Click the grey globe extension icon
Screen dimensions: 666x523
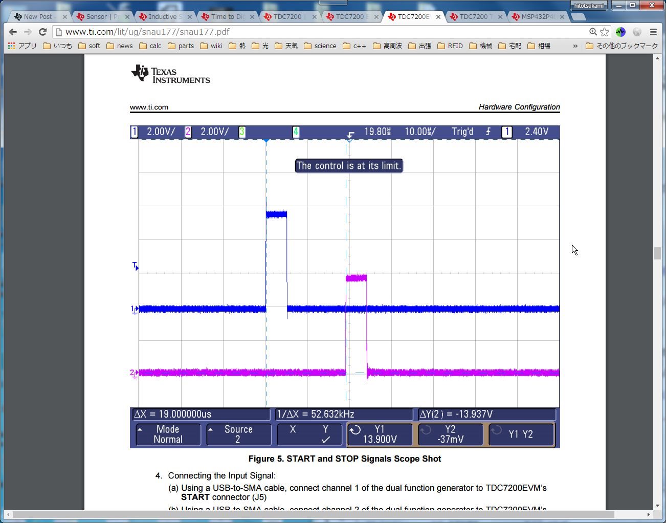[637, 32]
